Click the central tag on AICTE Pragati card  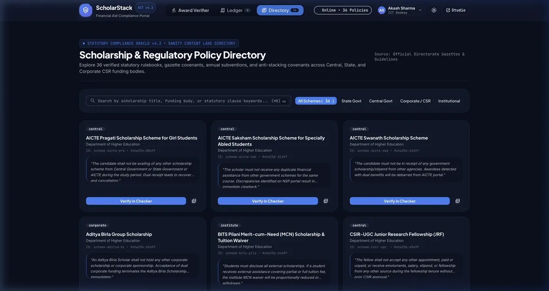click(x=96, y=129)
